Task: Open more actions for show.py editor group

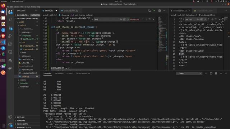Action: pyautogui.click(x=165, y=11)
